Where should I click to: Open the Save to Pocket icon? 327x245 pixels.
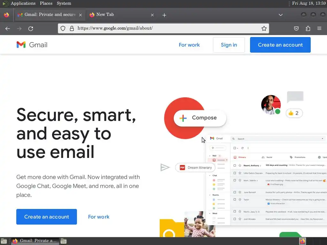tap(296, 28)
